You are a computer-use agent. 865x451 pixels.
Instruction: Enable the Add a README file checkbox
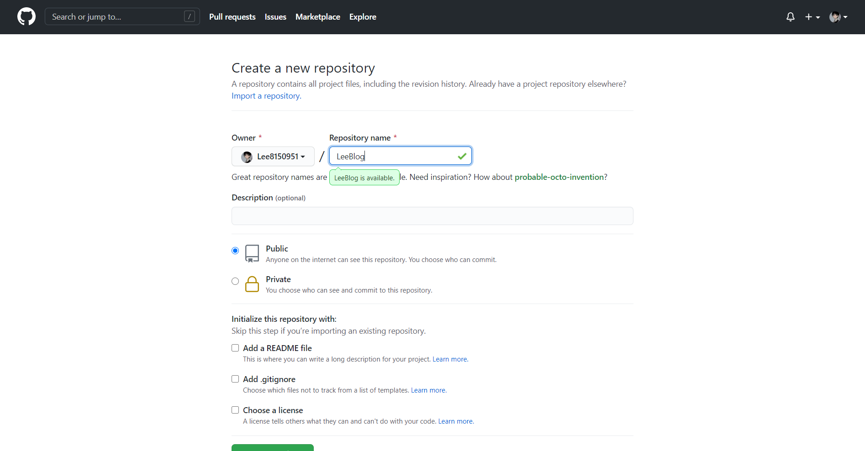pos(235,348)
